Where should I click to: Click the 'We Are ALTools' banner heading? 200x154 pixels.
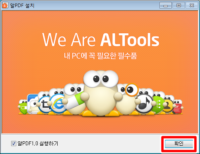point(101,40)
